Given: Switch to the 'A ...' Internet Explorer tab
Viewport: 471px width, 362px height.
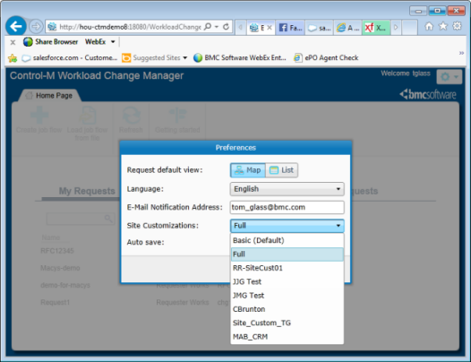Looking at the screenshot, I should click(x=347, y=28).
